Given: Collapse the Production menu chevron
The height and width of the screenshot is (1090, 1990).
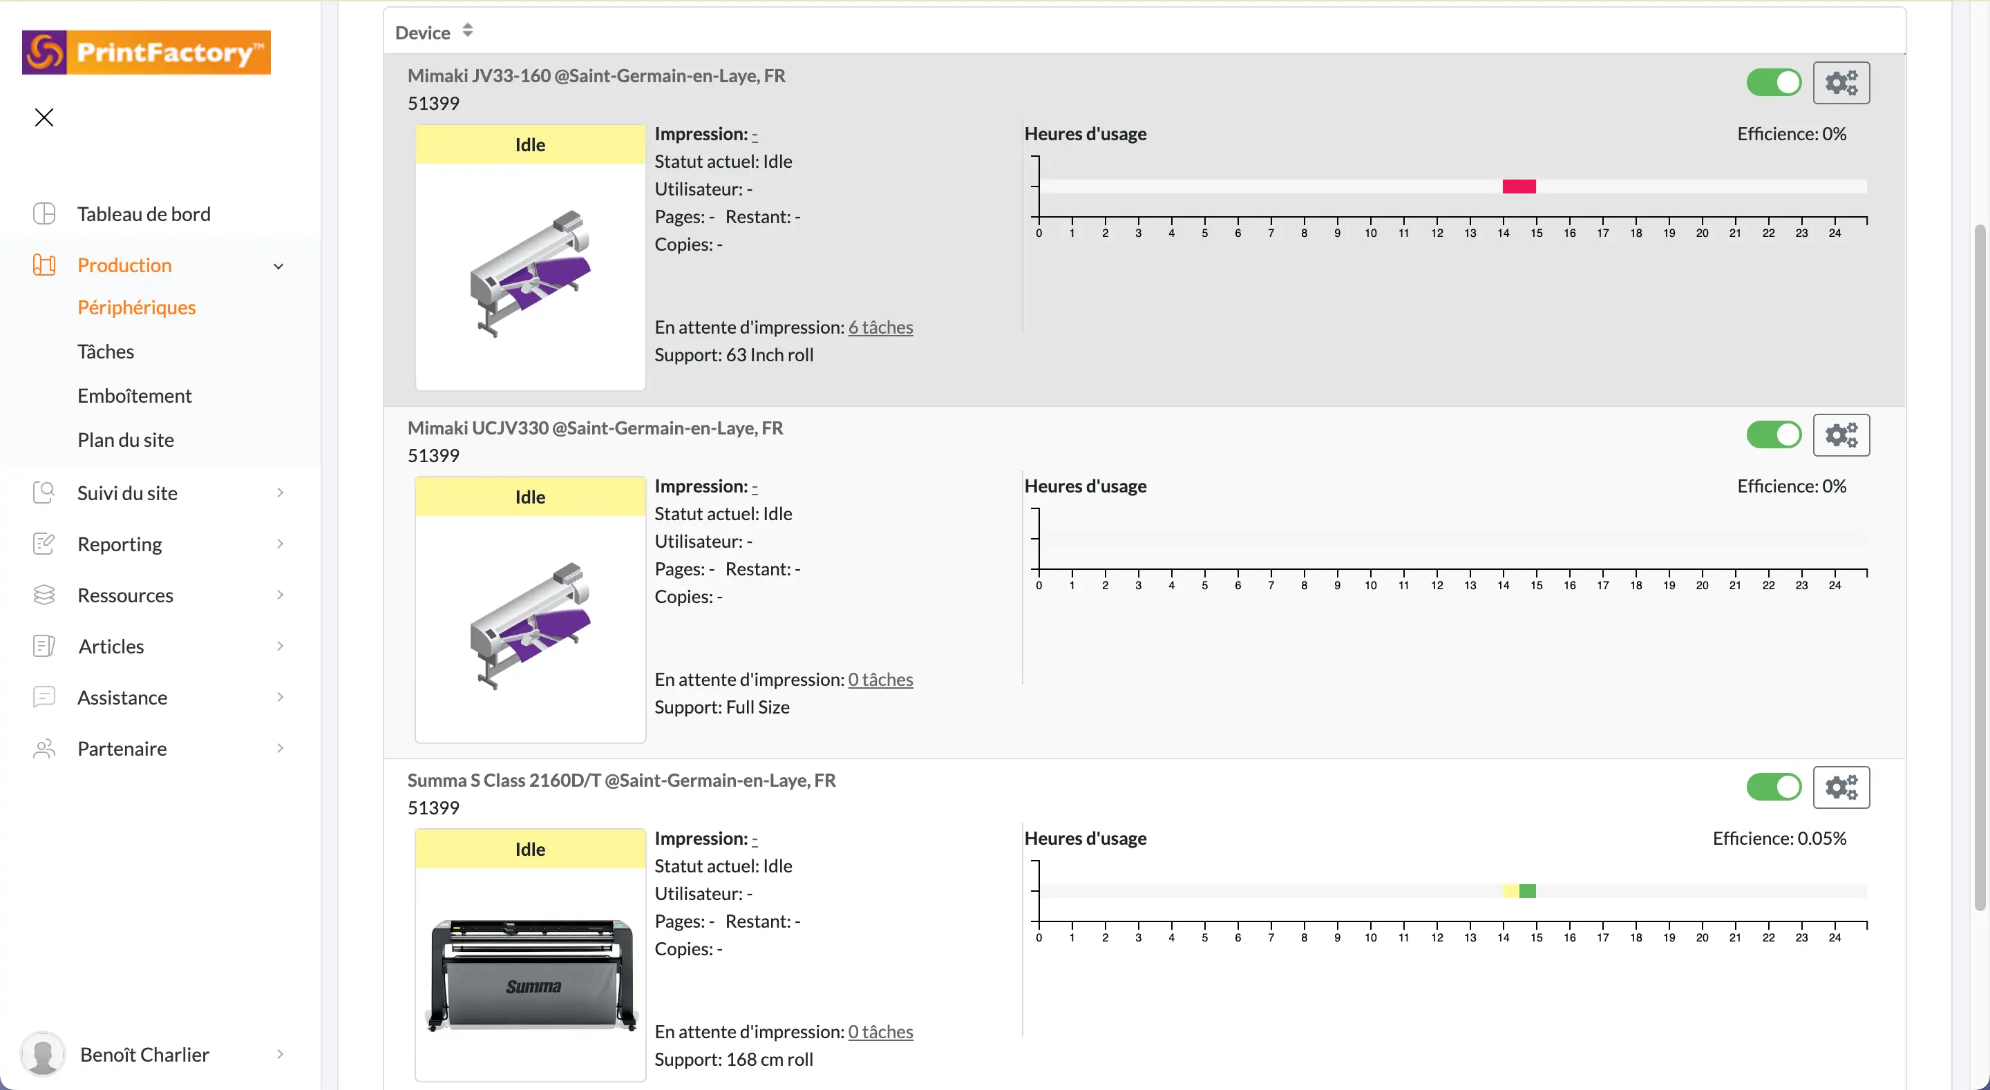Looking at the screenshot, I should [279, 267].
